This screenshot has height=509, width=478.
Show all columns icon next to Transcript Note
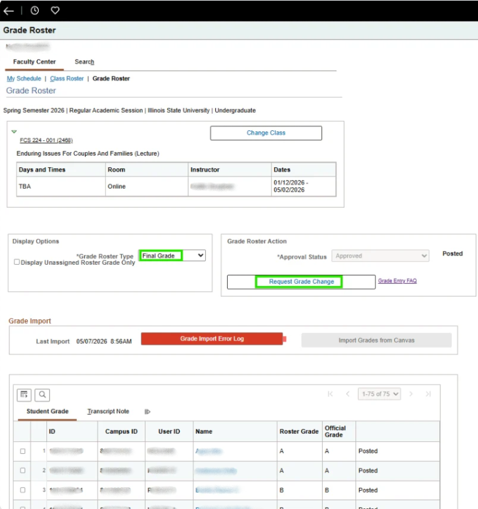click(147, 411)
